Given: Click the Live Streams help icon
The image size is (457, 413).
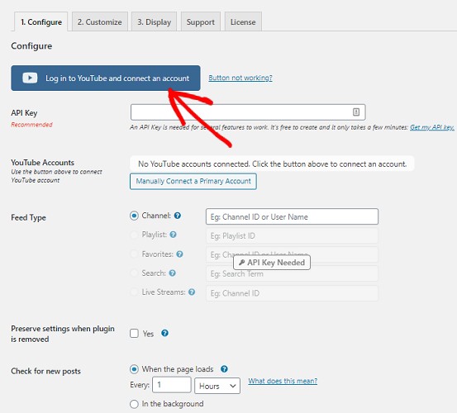Looking at the screenshot, I should (192, 292).
